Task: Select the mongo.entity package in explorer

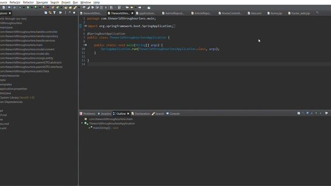Action: coord(26,58)
